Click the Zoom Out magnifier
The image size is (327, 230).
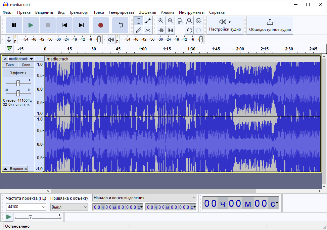point(171,21)
